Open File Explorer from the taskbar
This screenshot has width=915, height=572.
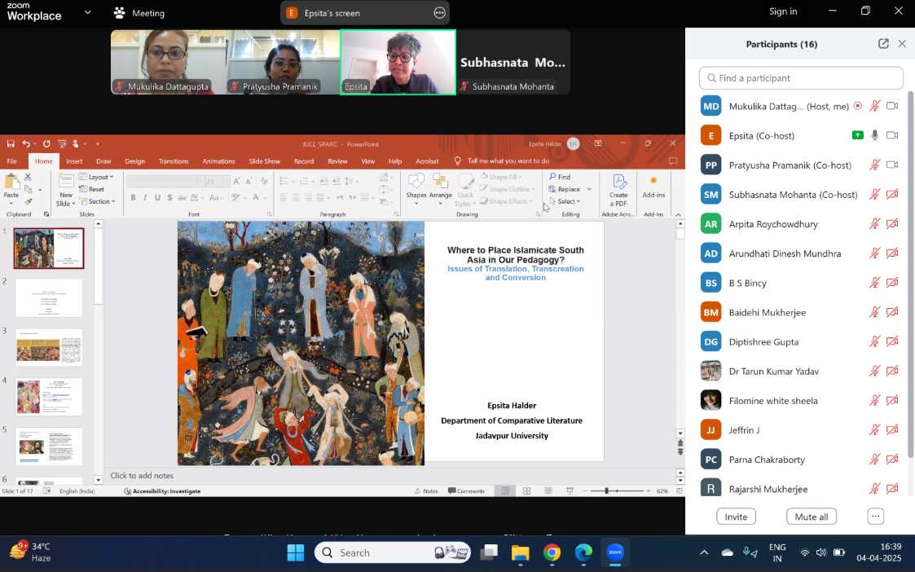[520, 552]
